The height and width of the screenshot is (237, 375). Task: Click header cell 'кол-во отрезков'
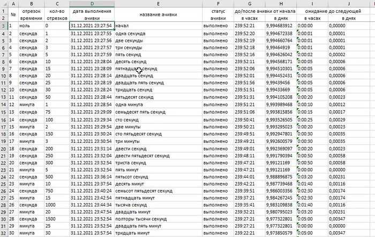pos(57,14)
